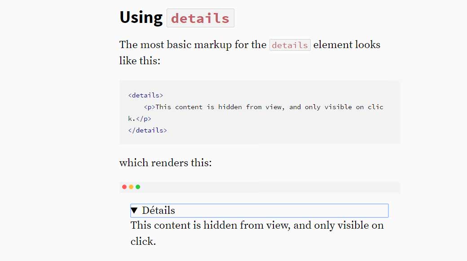Click the downward triangle next to Détails
Image resolution: width=467 pixels, height=261 pixels.
point(134,210)
